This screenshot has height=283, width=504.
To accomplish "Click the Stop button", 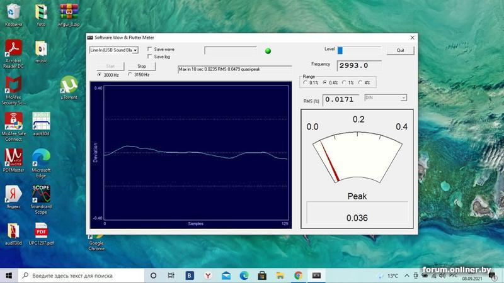I will click(x=142, y=66).
